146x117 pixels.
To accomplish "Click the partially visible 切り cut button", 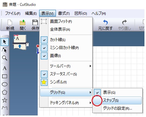I will pos(142,25).
